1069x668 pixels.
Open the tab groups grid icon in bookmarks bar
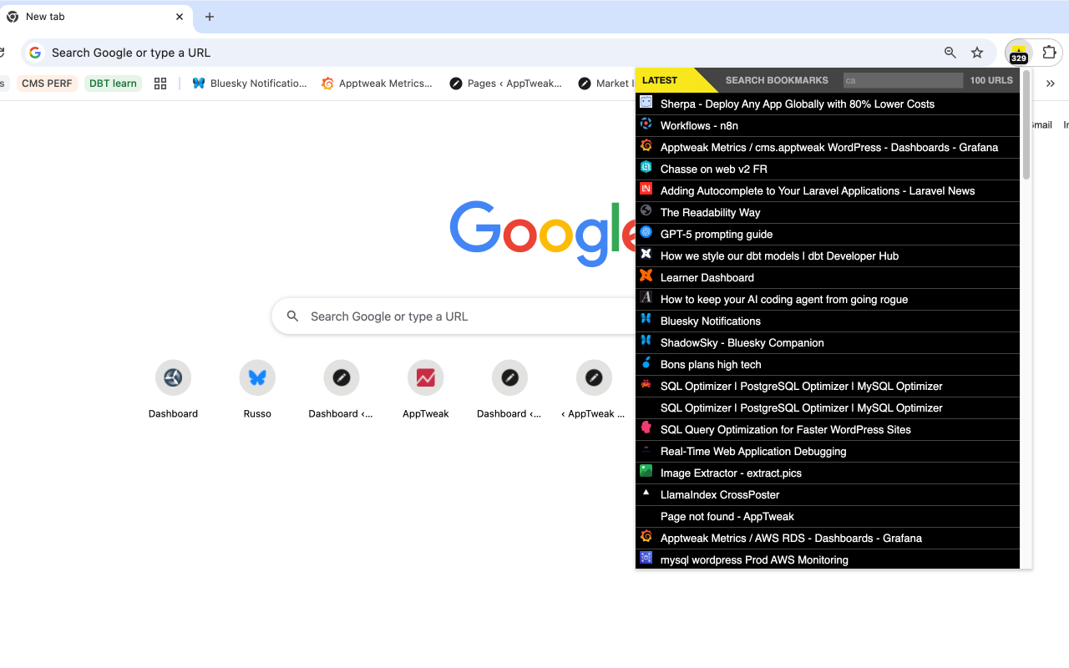tap(160, 83)
